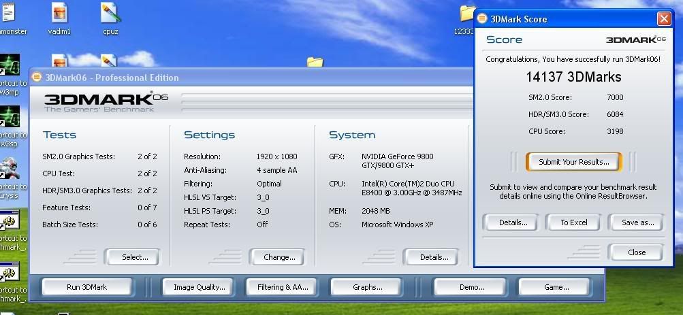
Task: Select the 12333 folder on the desktop
Action: click(x=466, y=15)
